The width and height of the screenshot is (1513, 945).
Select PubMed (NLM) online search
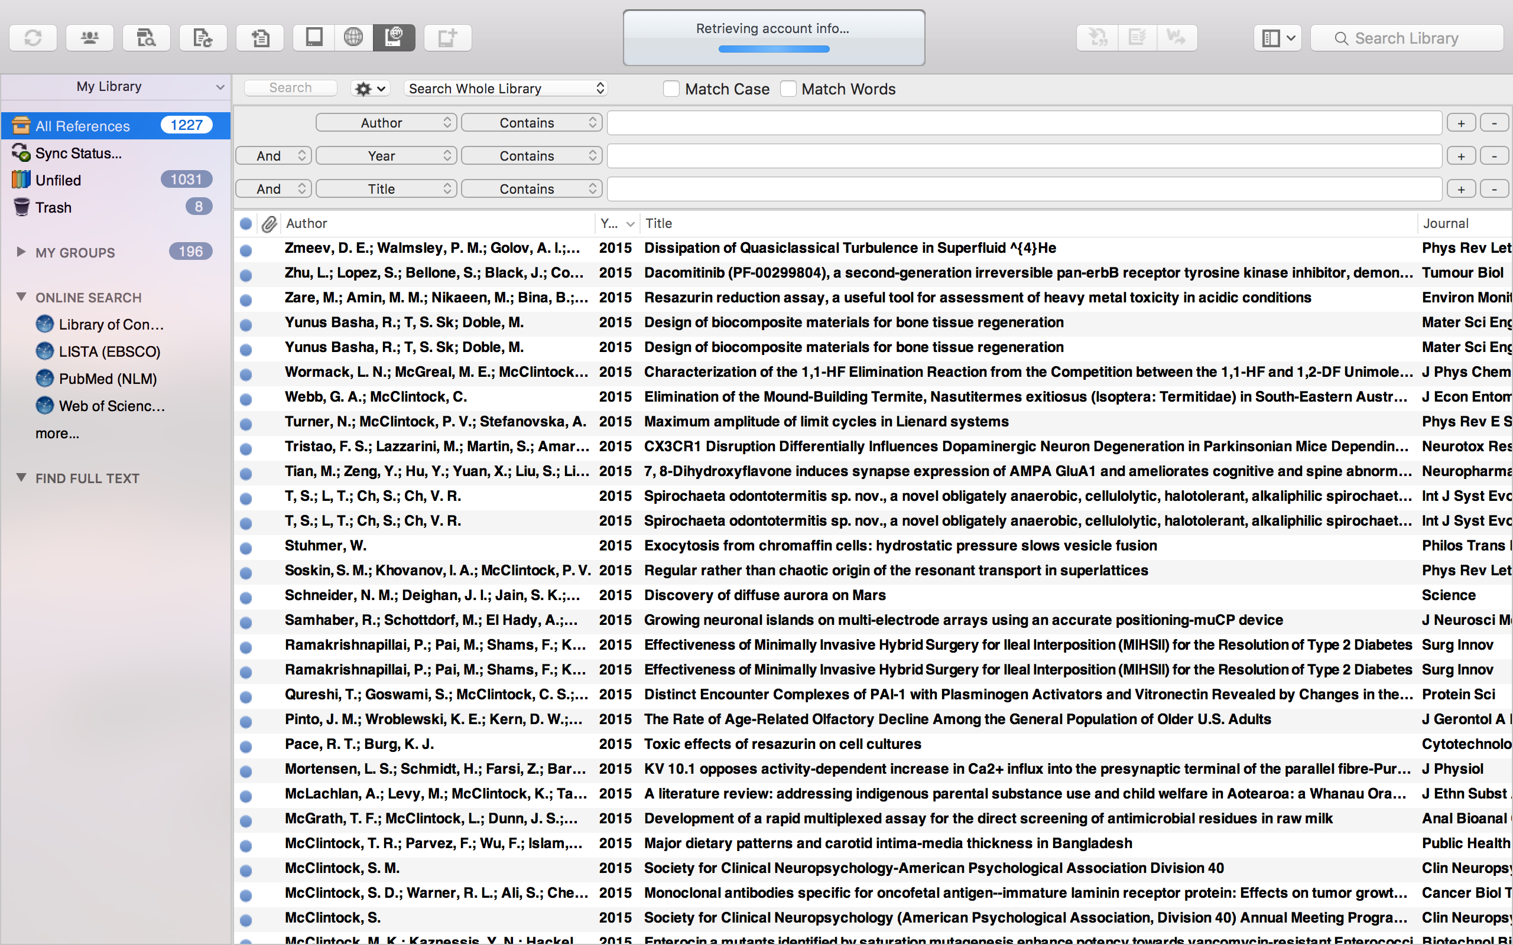pyautogui.click(x=96, y=378)
